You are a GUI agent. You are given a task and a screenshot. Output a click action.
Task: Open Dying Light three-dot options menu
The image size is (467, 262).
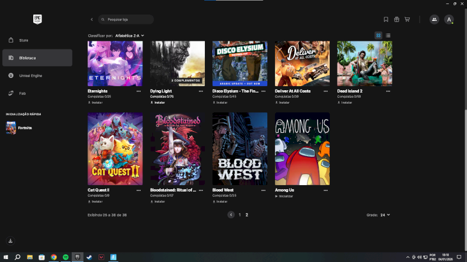point(201,91)
